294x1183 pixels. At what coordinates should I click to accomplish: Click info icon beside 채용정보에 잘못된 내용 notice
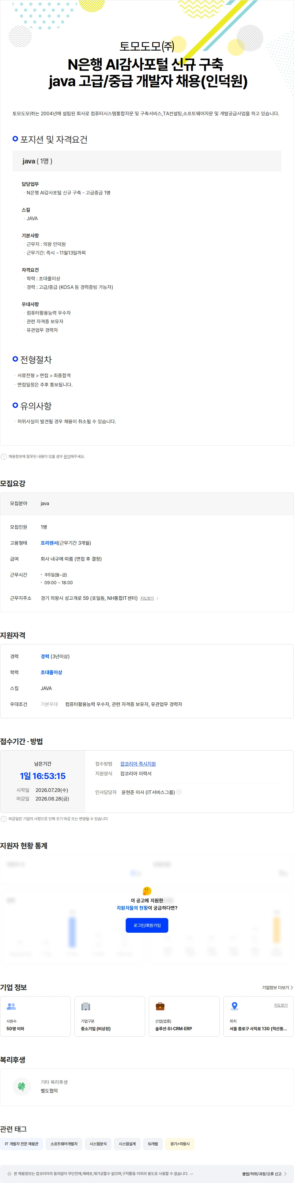pos(4,456)
